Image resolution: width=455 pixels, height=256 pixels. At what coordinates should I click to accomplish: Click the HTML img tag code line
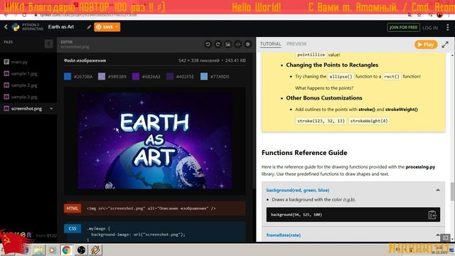151,208
